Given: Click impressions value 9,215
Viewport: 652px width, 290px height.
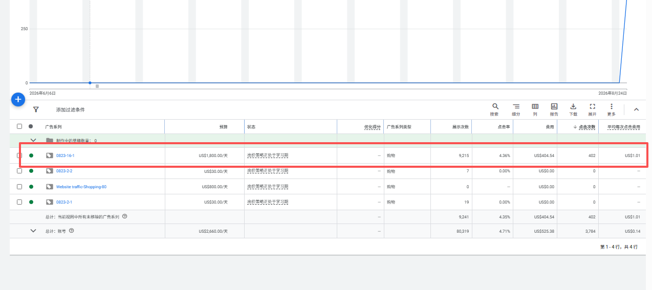Looking at the screenshot, I should [x=464, y=155].
